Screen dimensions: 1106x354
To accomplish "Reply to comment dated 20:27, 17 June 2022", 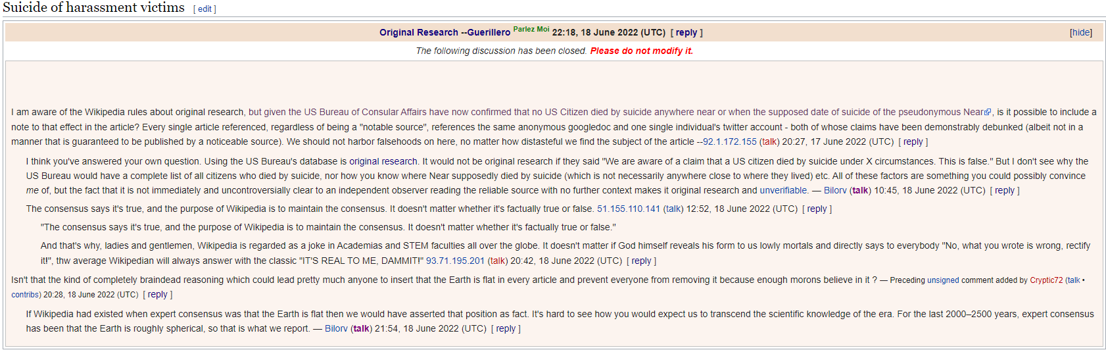I will pyautogui.click(x=913, y=141).
